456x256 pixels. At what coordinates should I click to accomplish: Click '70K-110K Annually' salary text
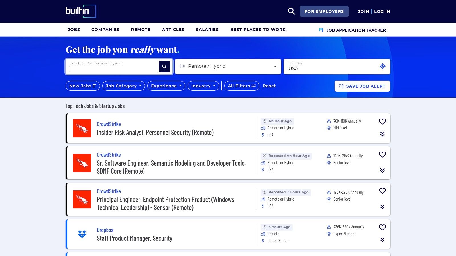click(x=347, y=121)
